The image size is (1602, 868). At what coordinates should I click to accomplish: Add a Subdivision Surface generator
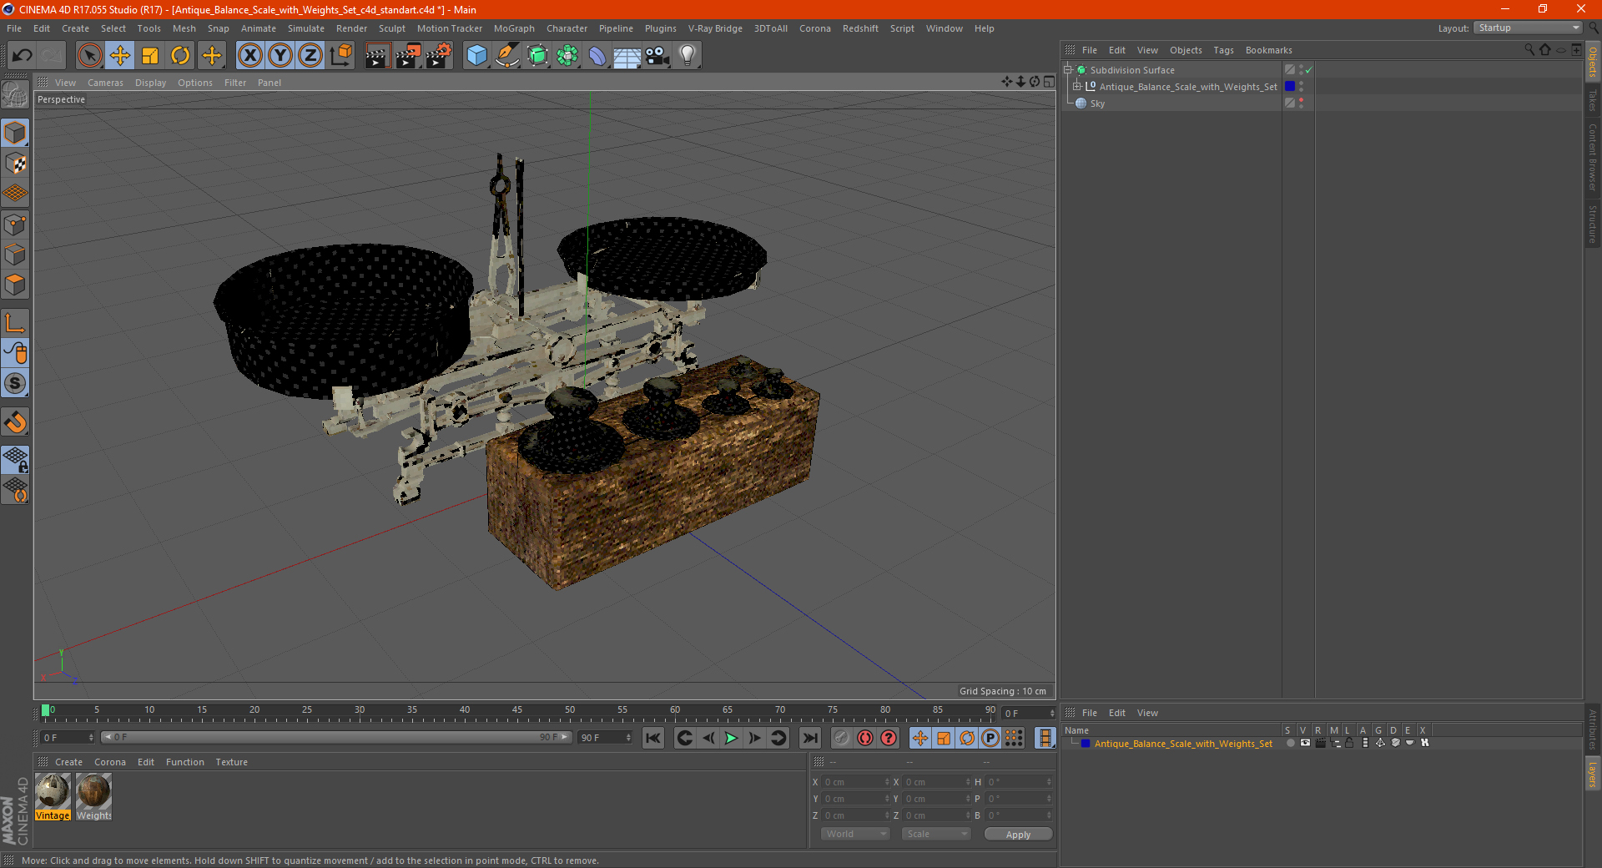coord(537,56)
